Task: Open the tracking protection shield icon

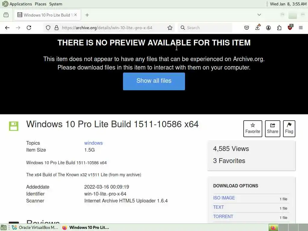Action: pyautogui.click(x=48, y=28)
